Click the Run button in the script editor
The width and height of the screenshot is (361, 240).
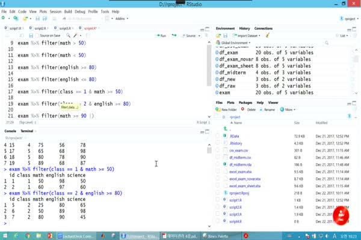(x=161, y=36)
